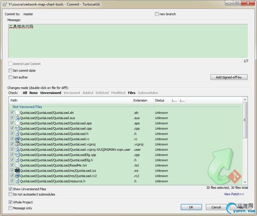Viewport: 257px width, 216px height.
Task: Select the QuotaLoad/QuotaLoad/QuotaLoad/QuotaLoad.rc file path
Action: 55,139
